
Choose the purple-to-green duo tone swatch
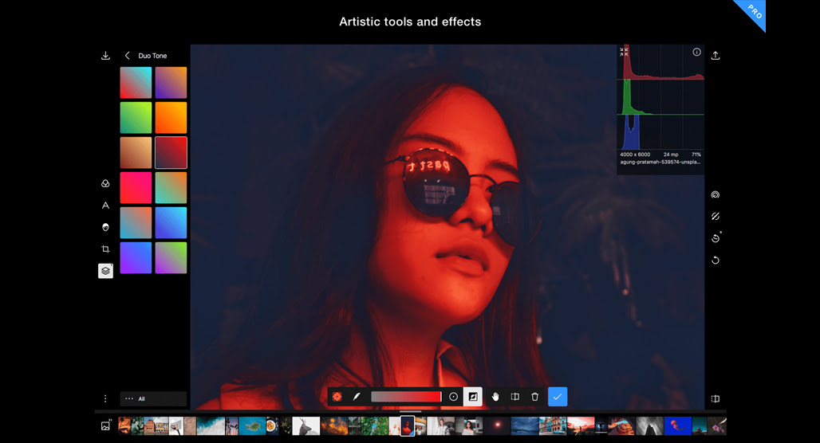(171, 257)
